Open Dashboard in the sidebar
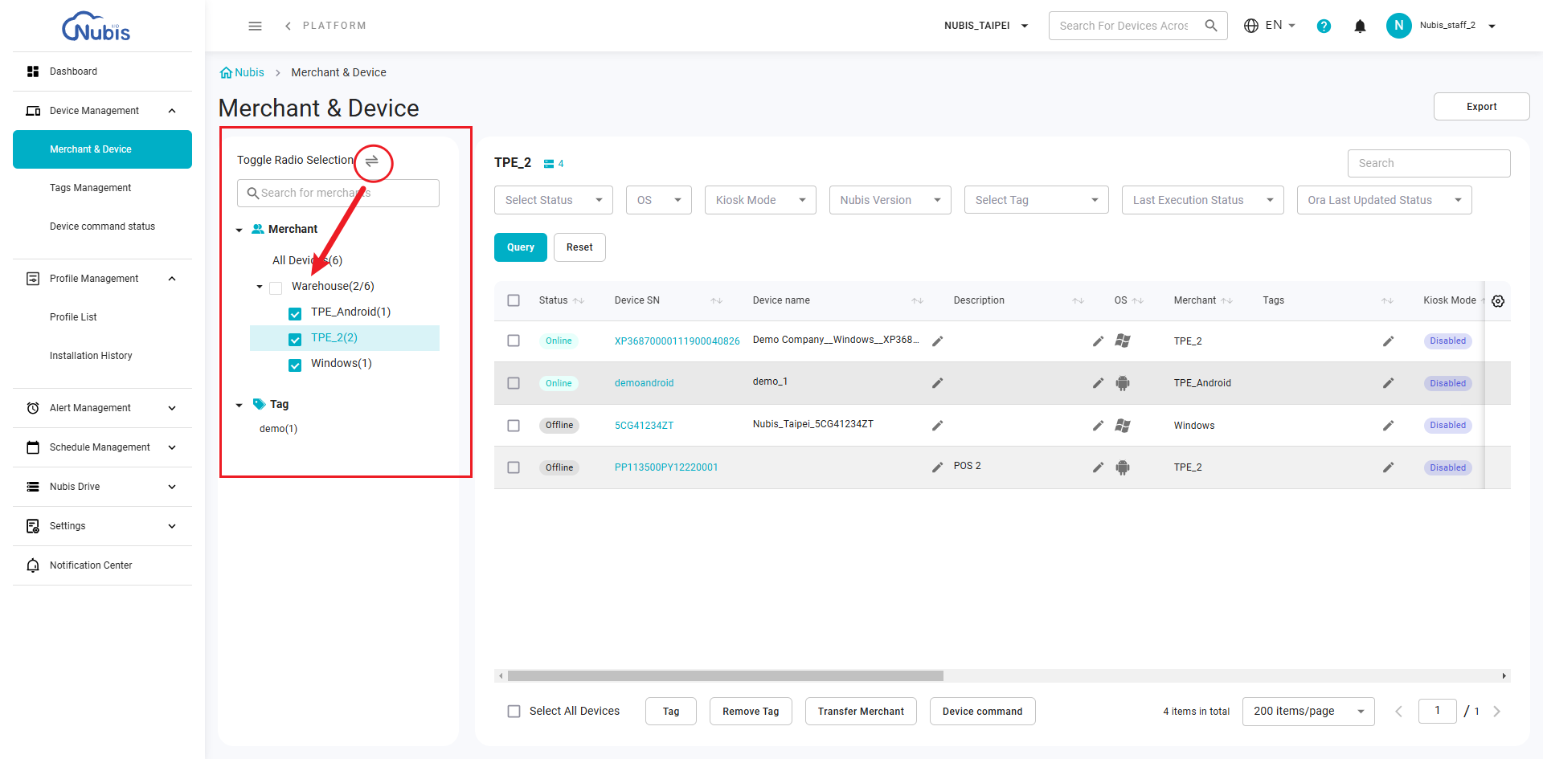 pyautogui.click(x=102, y=71)
